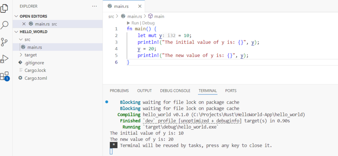Screen dimensions: 338x156
Task: Click main.rs breadcrumb segment
Action: (135, 16)
